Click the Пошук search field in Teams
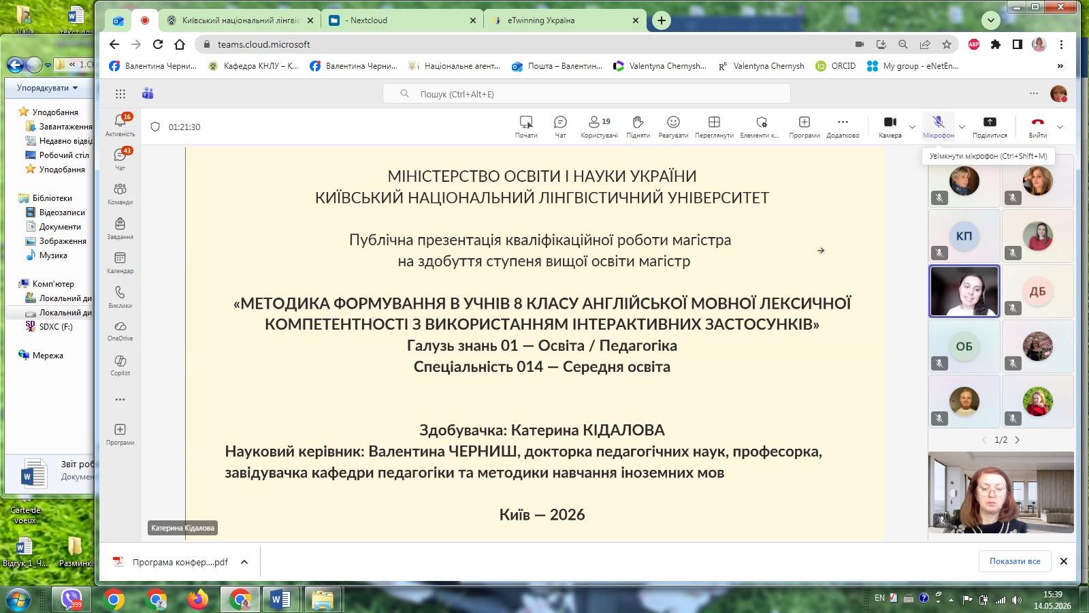Viewport: 1089px width, 613px height. 586,94
